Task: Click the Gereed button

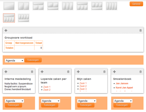Action: click(x=136, y=4)
